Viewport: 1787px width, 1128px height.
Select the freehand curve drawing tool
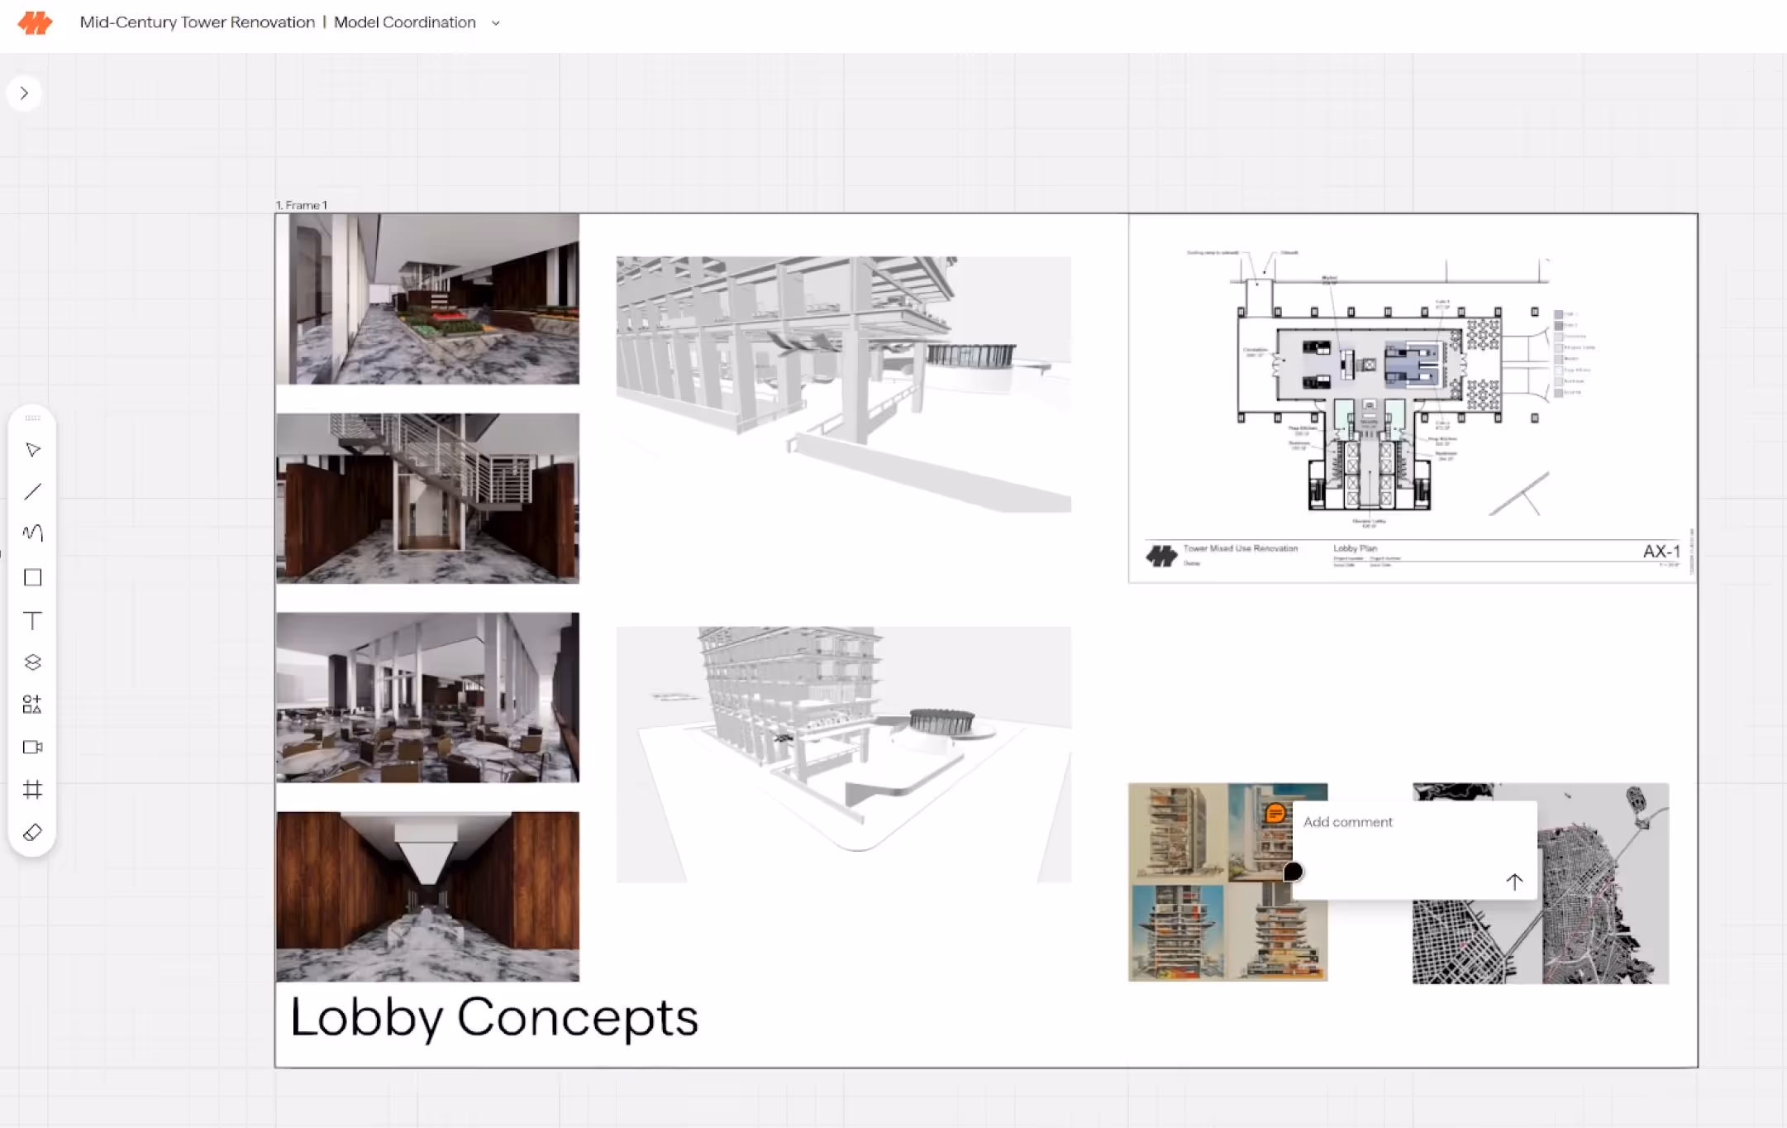click(x=33, y=533)
